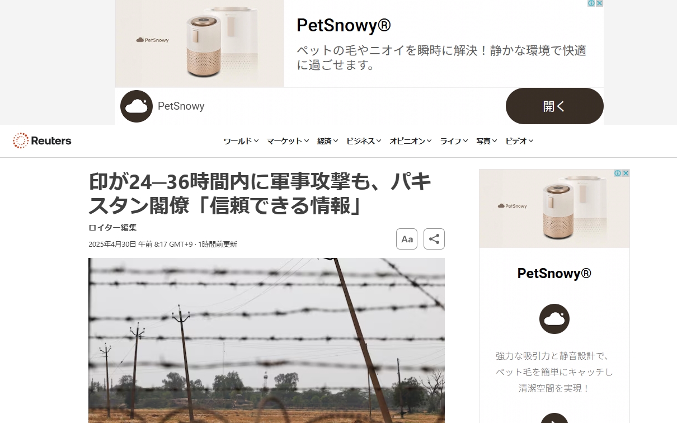The height and width of the screenshot is (423, 677).
Task: Expand the 経済 dropdown menu
Action: tap(327, 141)
